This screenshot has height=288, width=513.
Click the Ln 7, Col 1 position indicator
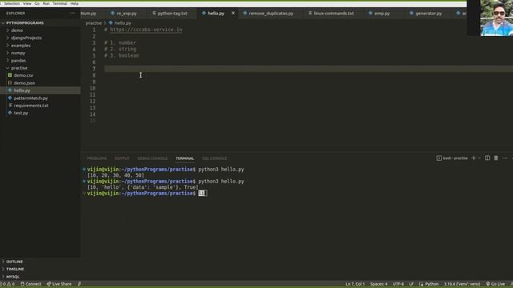(x=355, y=284)
